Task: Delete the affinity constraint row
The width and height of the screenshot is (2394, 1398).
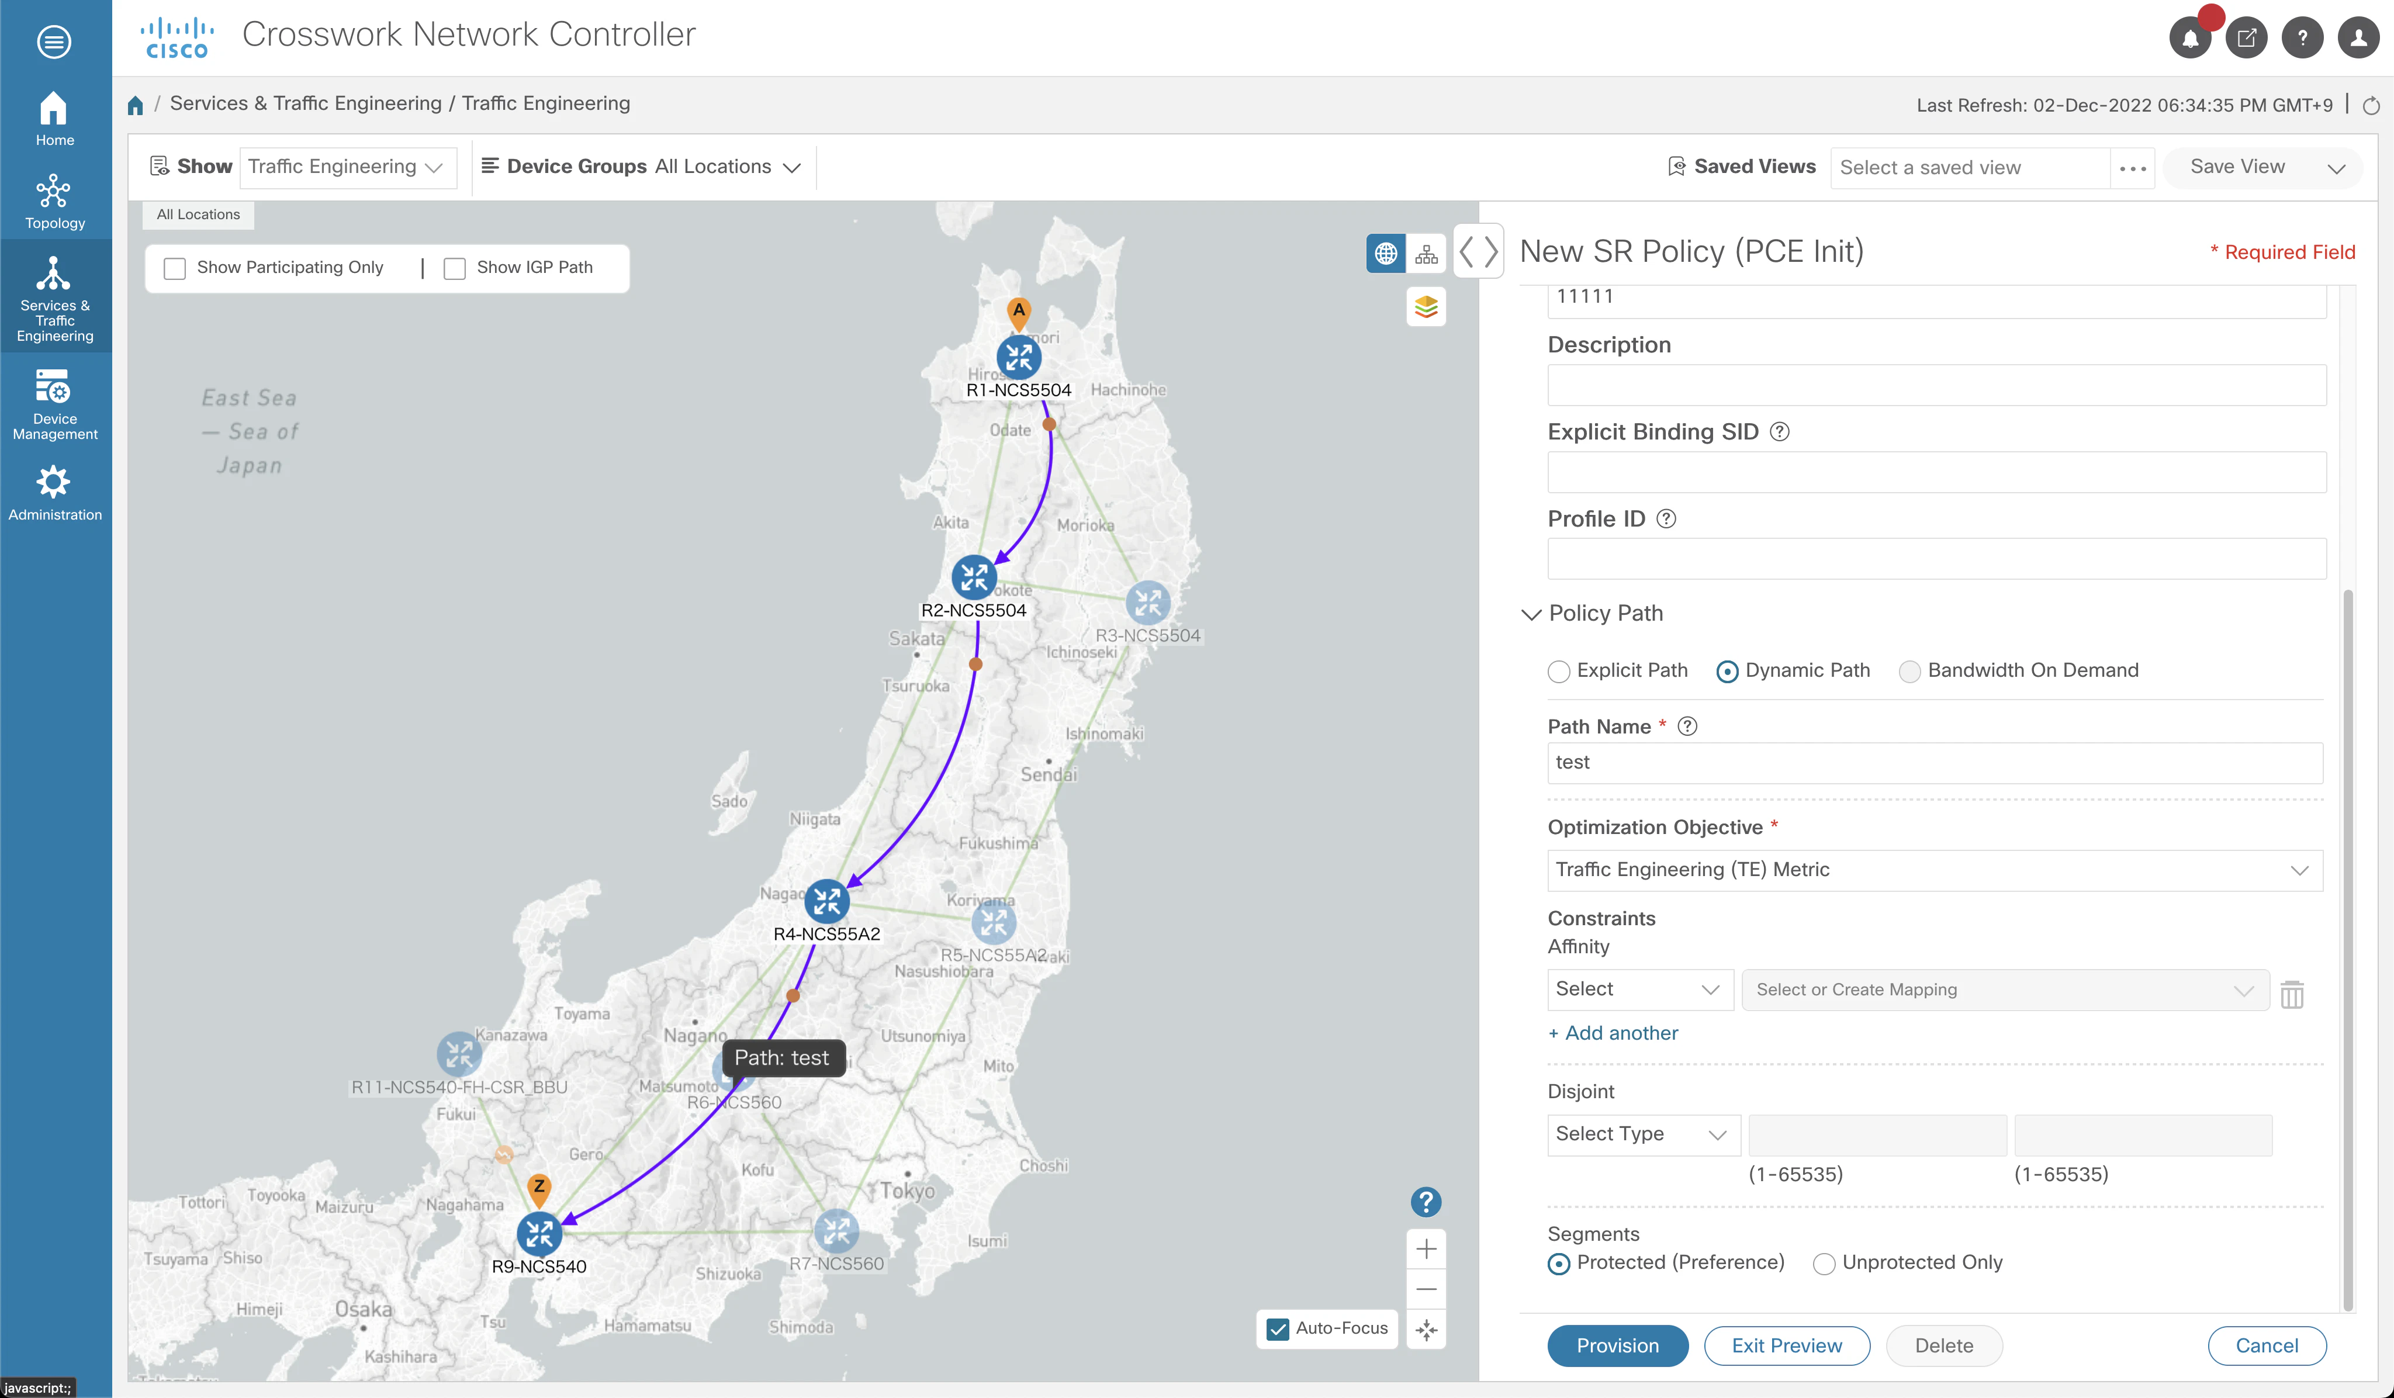Action: click(2291, 994)
